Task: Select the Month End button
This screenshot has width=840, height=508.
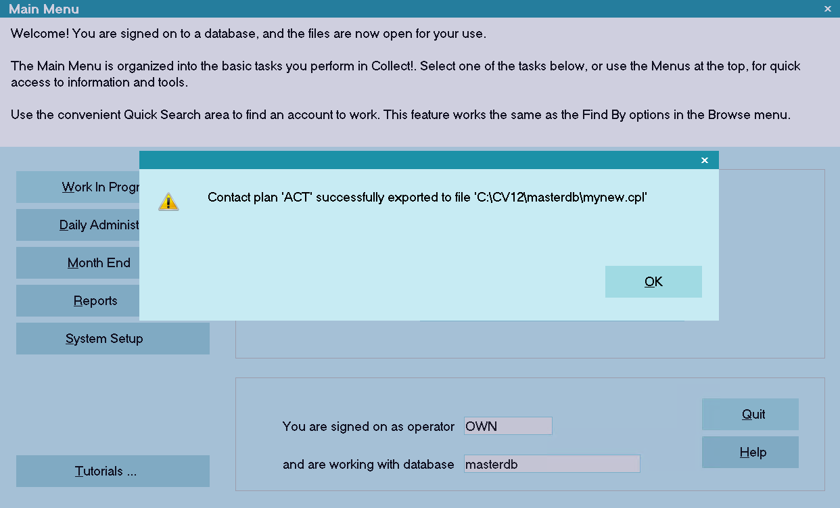Action: [78, 263]
